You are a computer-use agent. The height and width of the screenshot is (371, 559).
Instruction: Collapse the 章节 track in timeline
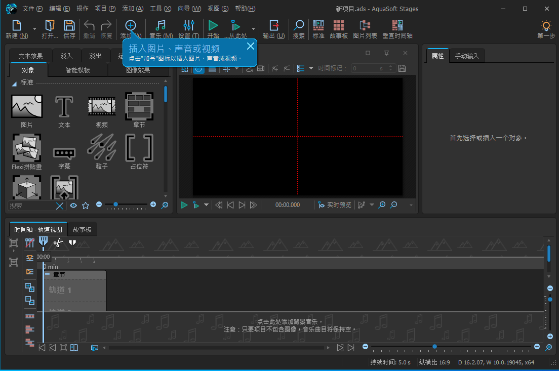point(47,274)
